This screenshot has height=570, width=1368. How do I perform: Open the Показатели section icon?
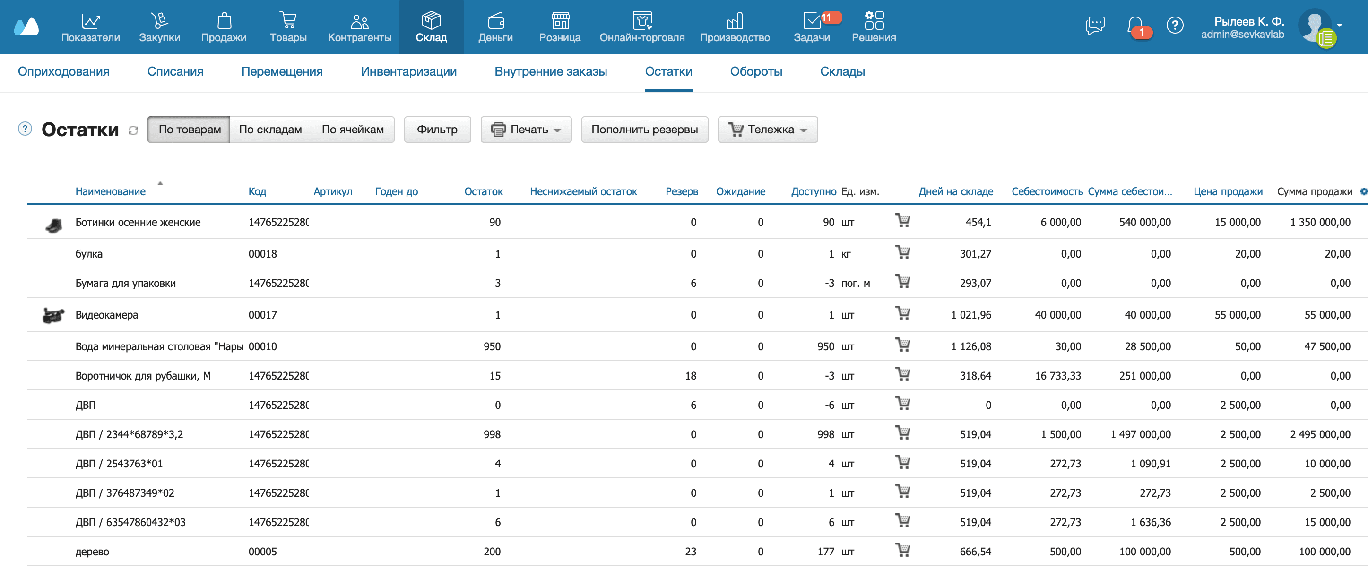point(90,20)
